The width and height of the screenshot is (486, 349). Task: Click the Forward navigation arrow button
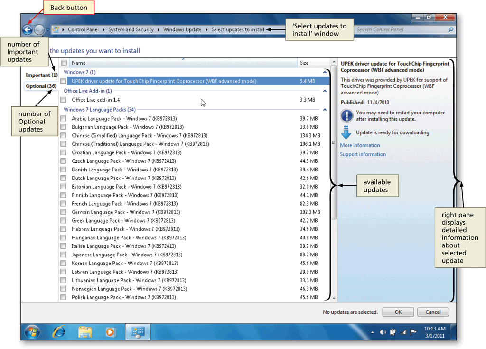pos(39,30)
